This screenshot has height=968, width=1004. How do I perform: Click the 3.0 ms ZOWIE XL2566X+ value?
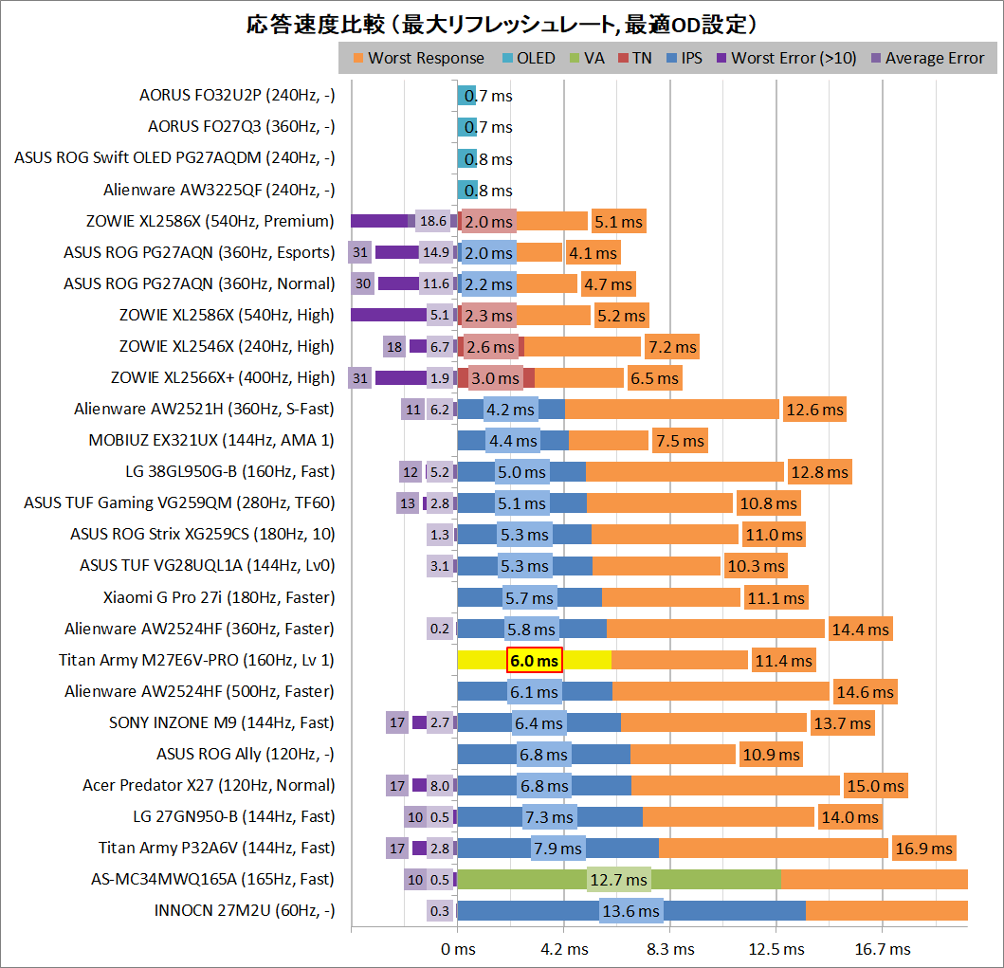[x=495, y=378]
